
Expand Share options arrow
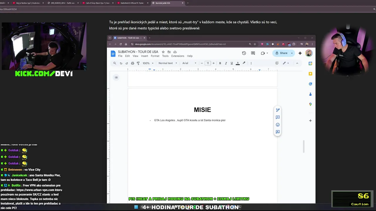pos(292,53)
